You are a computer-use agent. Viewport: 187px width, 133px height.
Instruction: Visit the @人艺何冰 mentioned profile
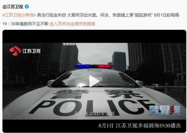coord(60,24)
